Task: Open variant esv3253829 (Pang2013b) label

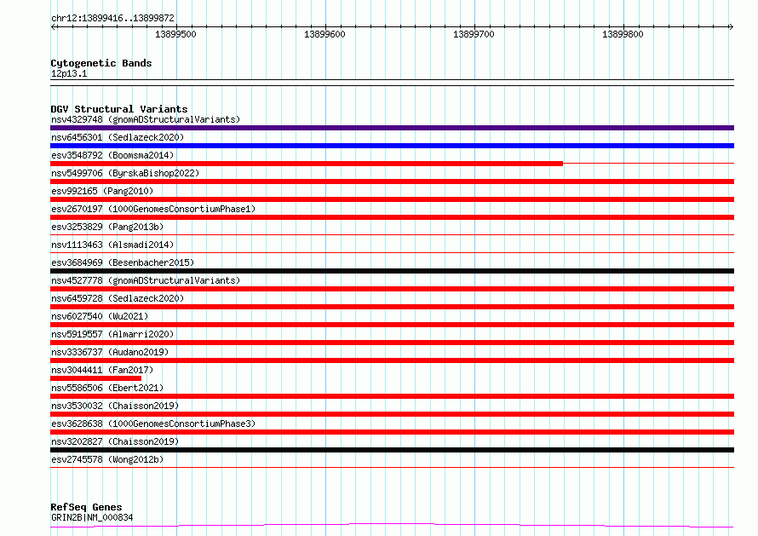Action: (x=107, y=227)
